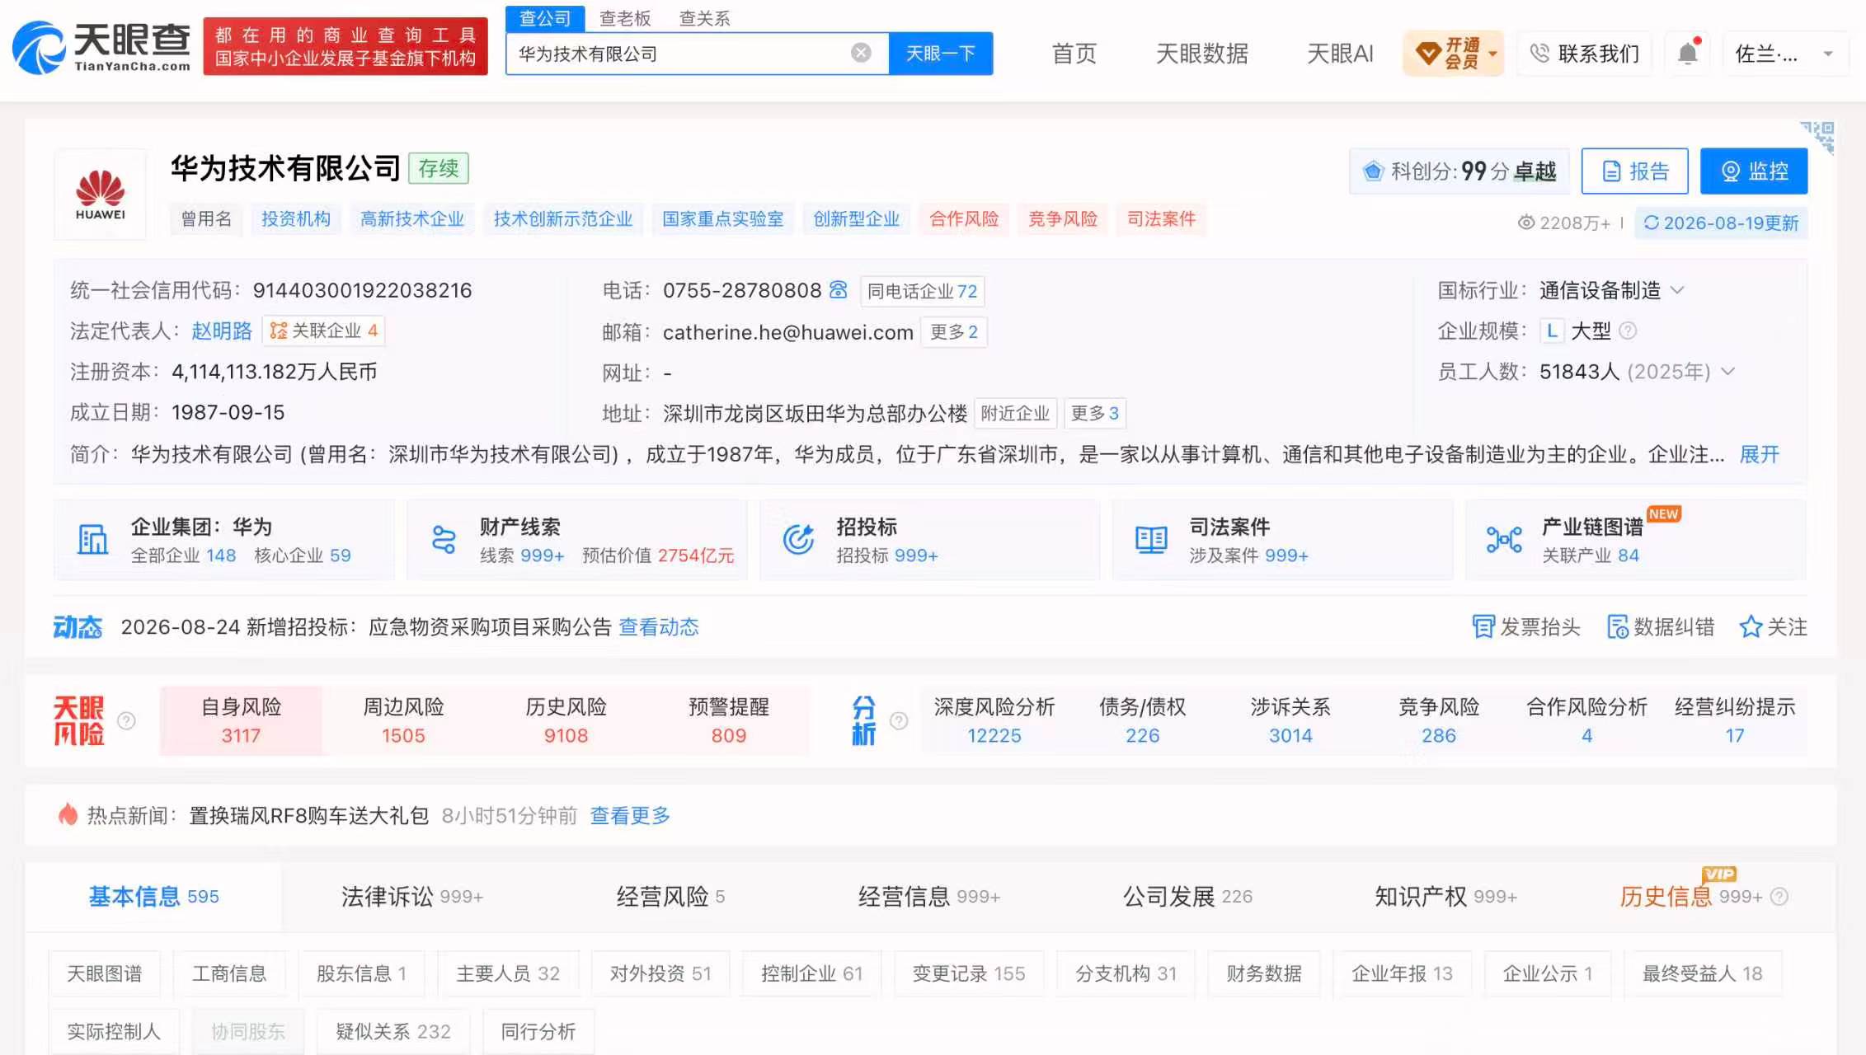This screenshot has height=1055, width=1866.
Task: Select the 法律诉讼 tab
Action: pyautogui.click(x=412, y=897)
